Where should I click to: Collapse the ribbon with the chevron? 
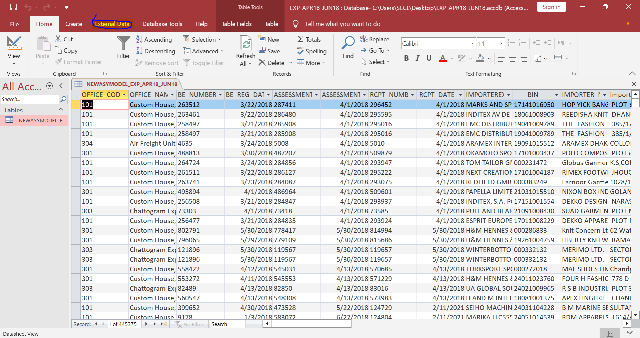[x=632, y=73]
